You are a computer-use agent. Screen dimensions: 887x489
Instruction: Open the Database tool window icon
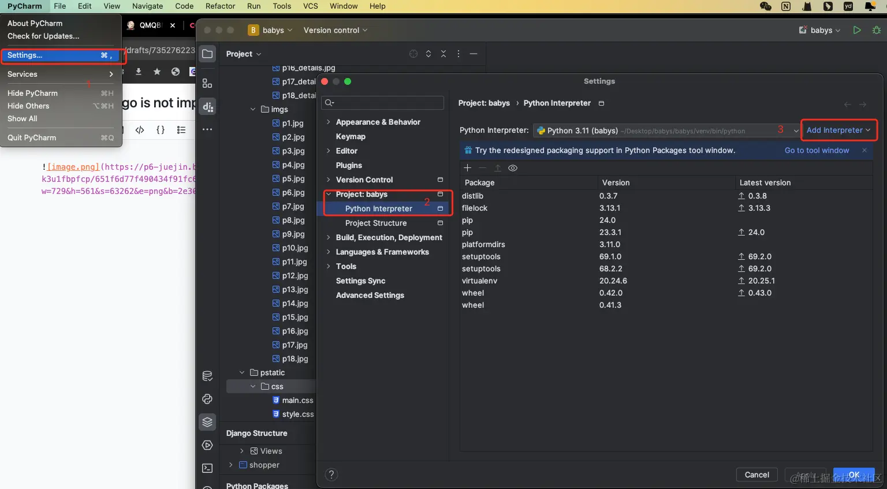207,376
